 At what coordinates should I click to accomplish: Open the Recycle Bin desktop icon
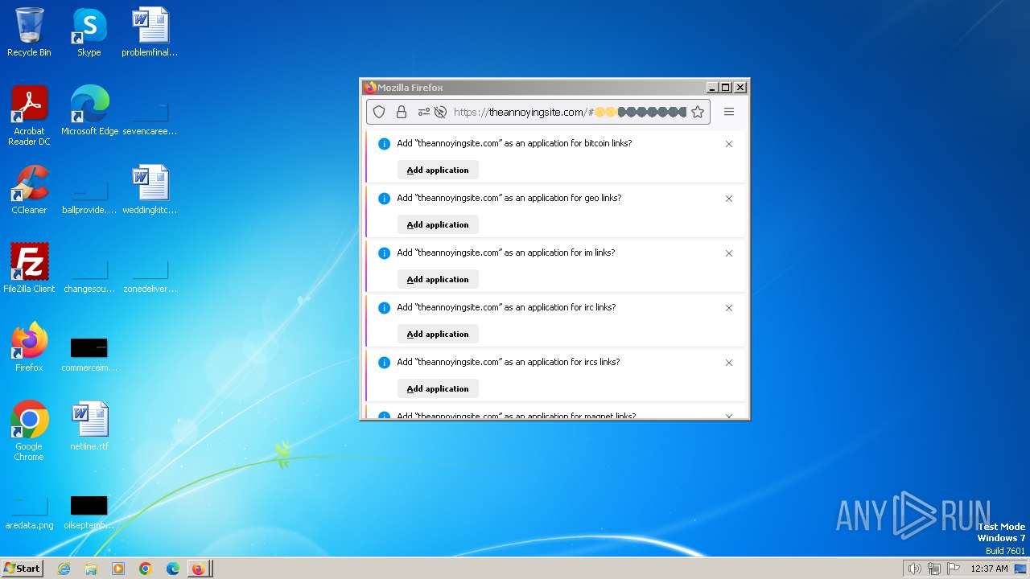tap(29, 32)
